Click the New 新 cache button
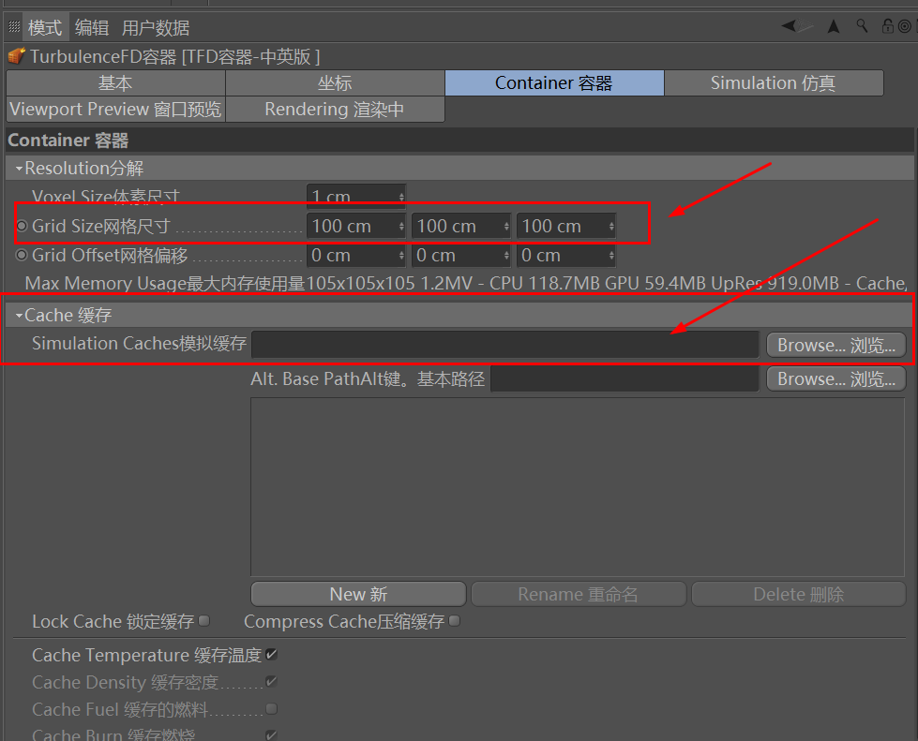Viewport: 918px width, 741px height. pyautogui.click(x=358, y=594)
